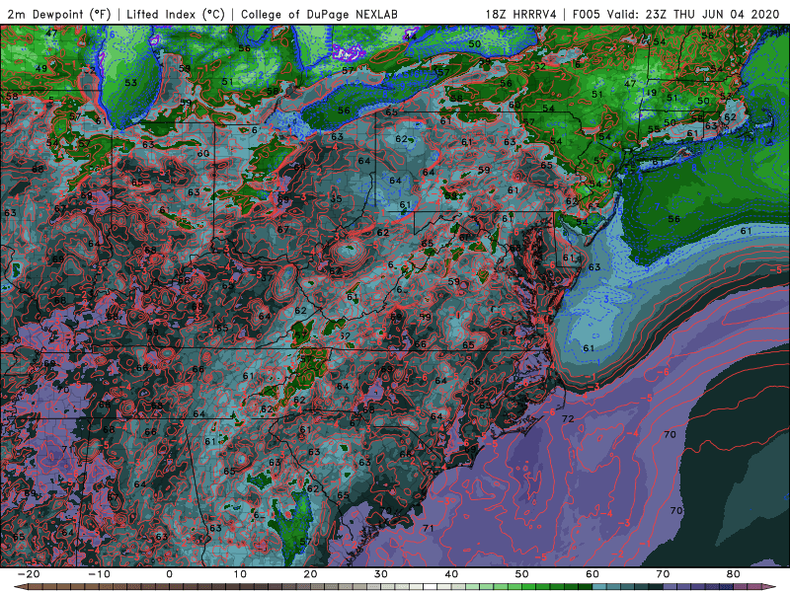Click the "F005" forecast hour text

point(586,15)
